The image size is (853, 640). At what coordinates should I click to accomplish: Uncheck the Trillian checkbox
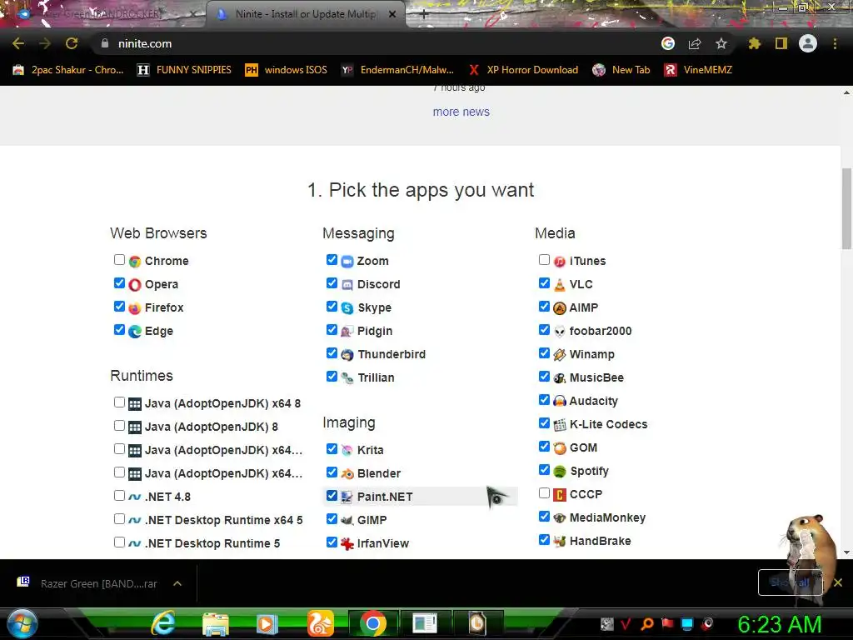[x=332, y=376]
